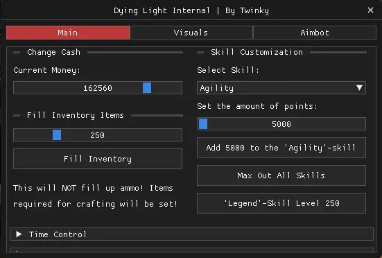382x258 pixels.
Task: Click the window title 'Dying Light Internal | By Twinky'
Action: [191, 10]
